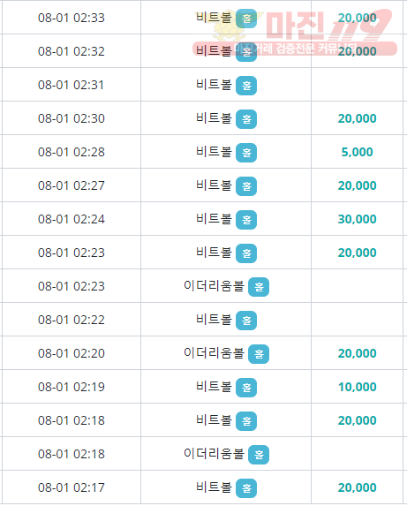The height and width of the screenshot is (506, 407).
Task: Select the date cell 08-01 02:33
Action: [72, 18]
